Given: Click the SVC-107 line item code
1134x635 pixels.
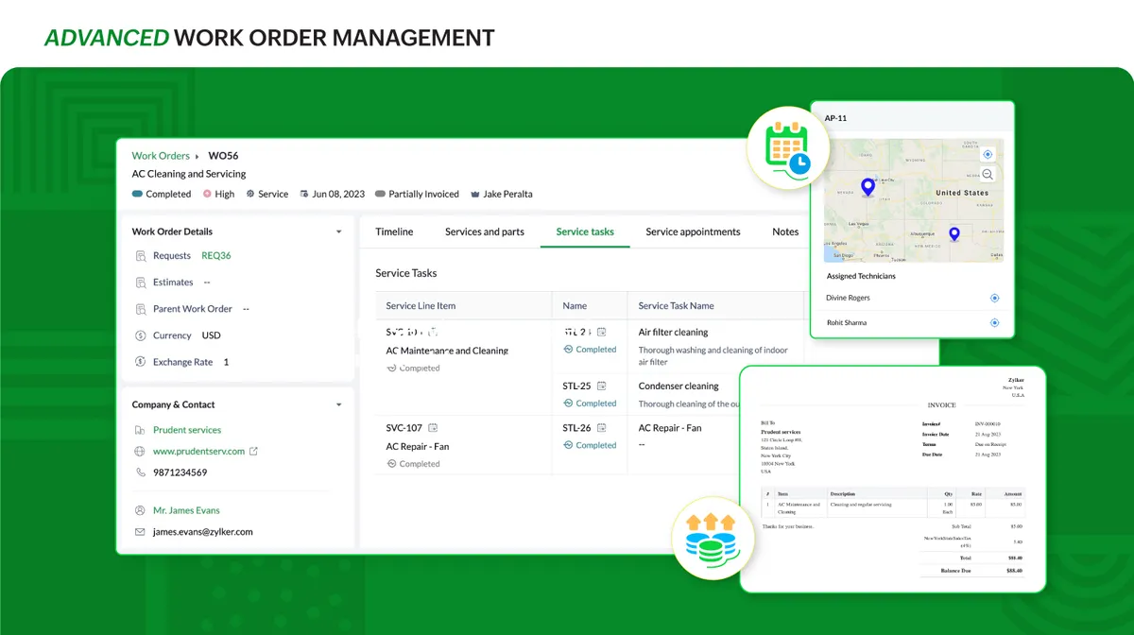Looking at the screenshot, I should (404, 428).
